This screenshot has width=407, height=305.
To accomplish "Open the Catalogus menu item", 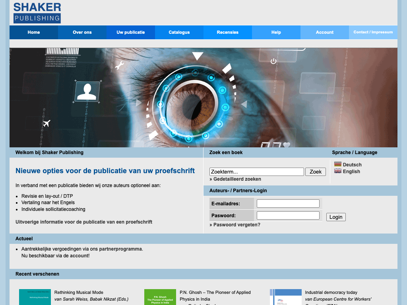I will [179, 33].
